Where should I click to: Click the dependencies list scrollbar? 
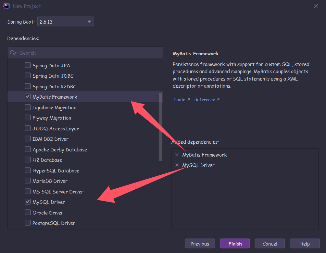pyautogui.click(x=160, y=126)
